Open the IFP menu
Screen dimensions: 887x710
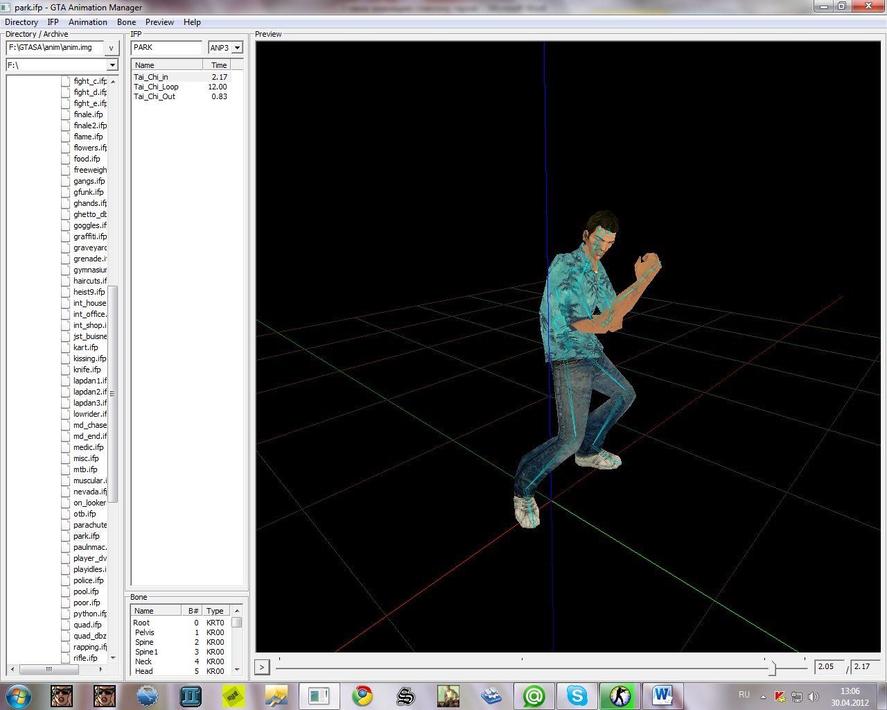pos(53,22)
